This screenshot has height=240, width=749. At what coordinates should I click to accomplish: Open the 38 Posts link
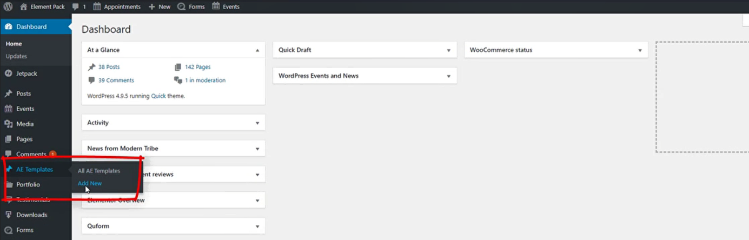click(x=109, y=67)
